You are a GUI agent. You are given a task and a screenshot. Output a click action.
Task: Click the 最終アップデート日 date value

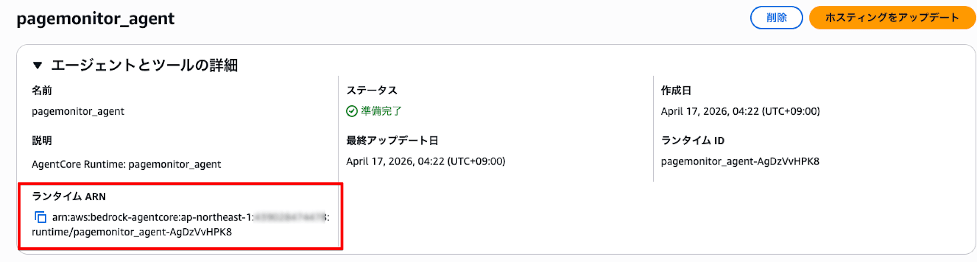pos(425,161)
